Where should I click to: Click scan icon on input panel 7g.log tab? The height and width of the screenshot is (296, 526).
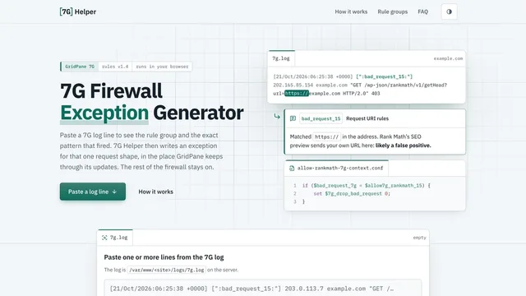coord(104,238)
